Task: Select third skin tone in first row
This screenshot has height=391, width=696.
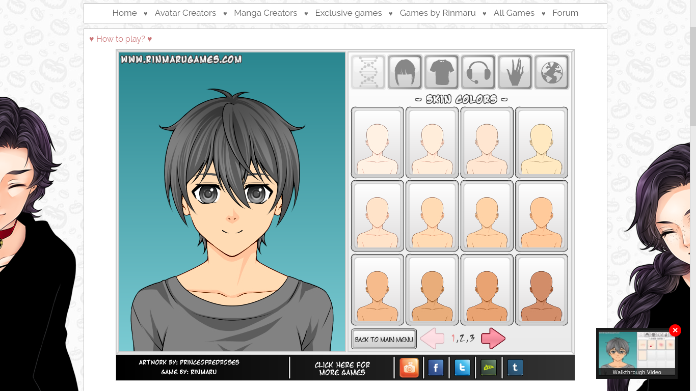Action: (x=487, y=143)
